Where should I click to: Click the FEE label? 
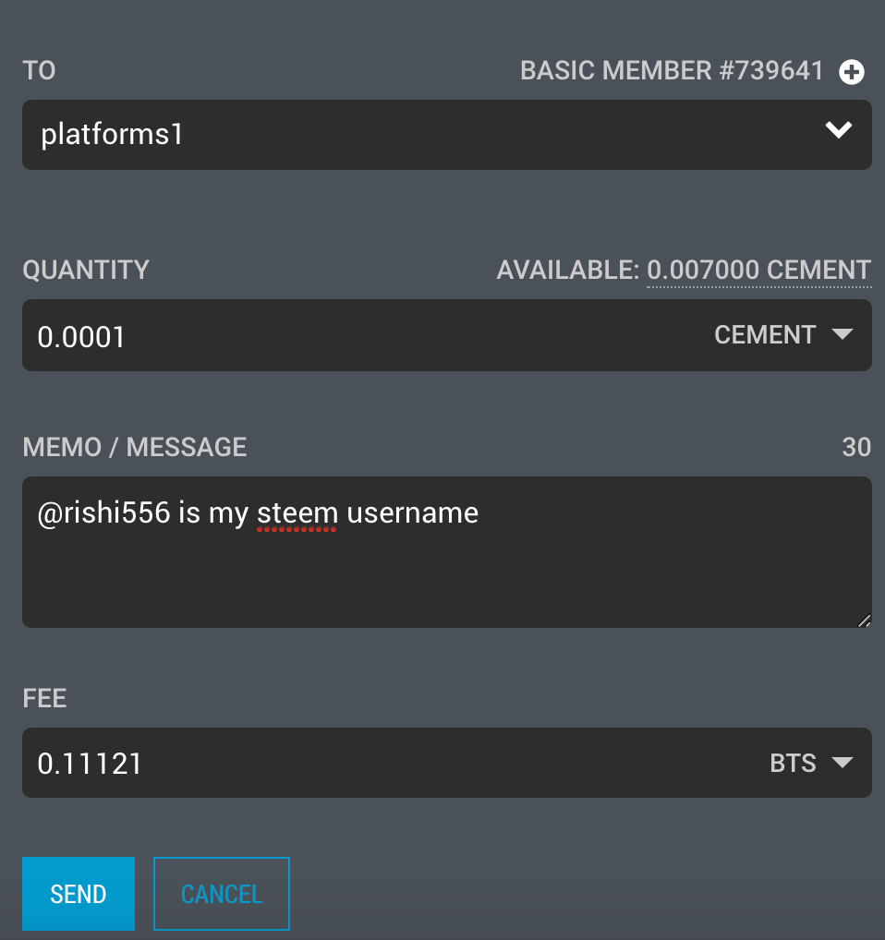(x=44, y=698)
